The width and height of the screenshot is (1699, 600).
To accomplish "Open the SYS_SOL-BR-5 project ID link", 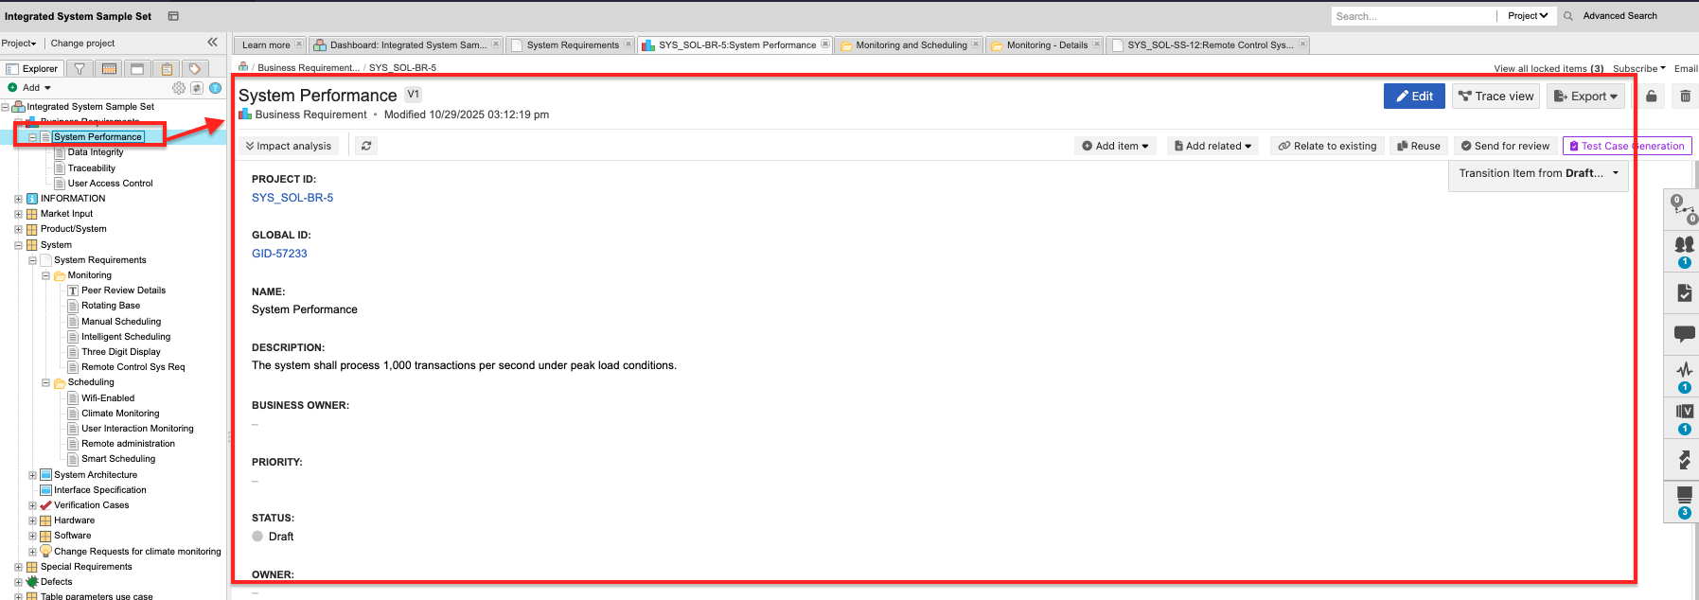I will (x=292, y=198).
